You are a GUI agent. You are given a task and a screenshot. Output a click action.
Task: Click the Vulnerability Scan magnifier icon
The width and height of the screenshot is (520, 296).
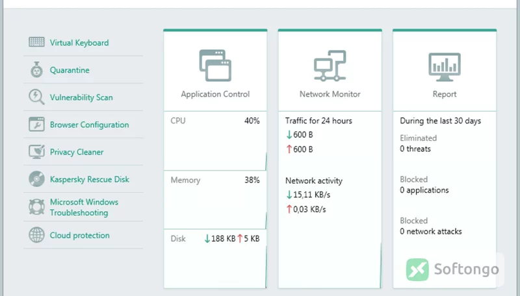click(36, 97)
